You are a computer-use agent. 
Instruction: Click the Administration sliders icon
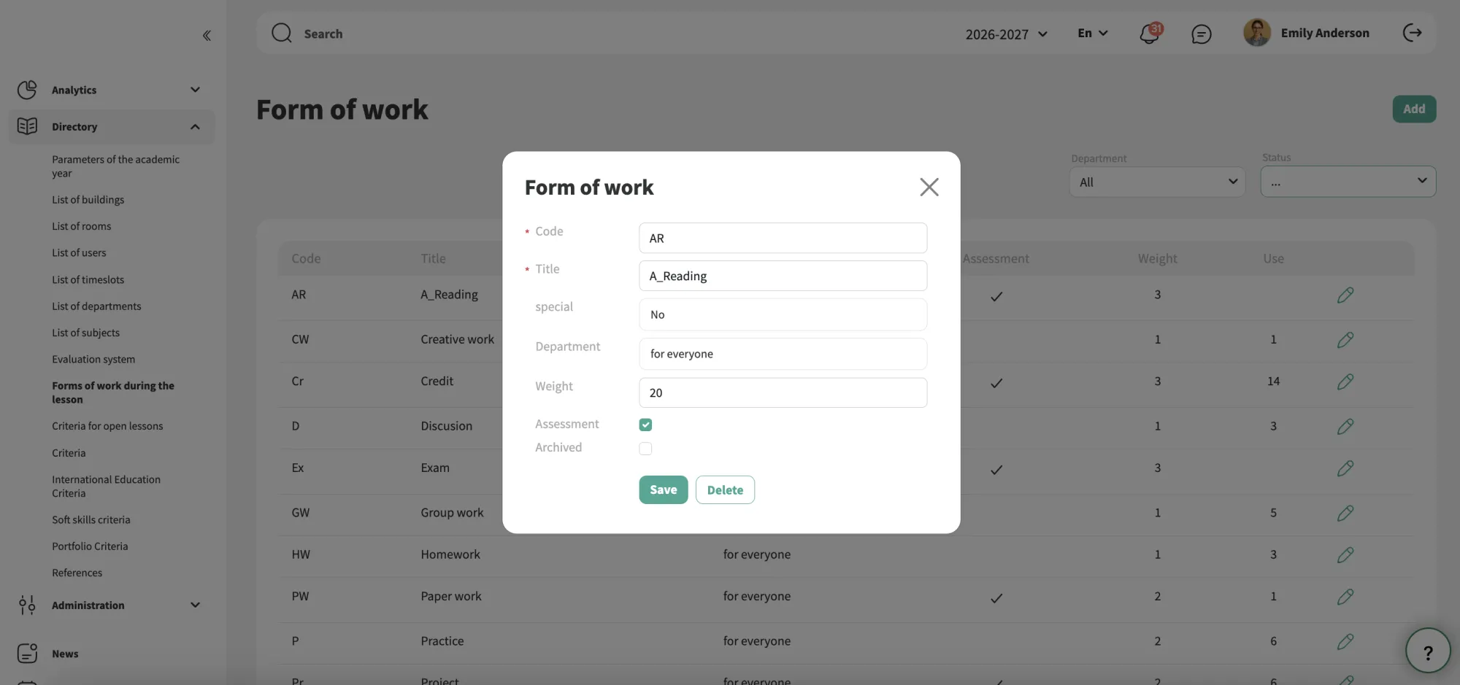(27, 605)
